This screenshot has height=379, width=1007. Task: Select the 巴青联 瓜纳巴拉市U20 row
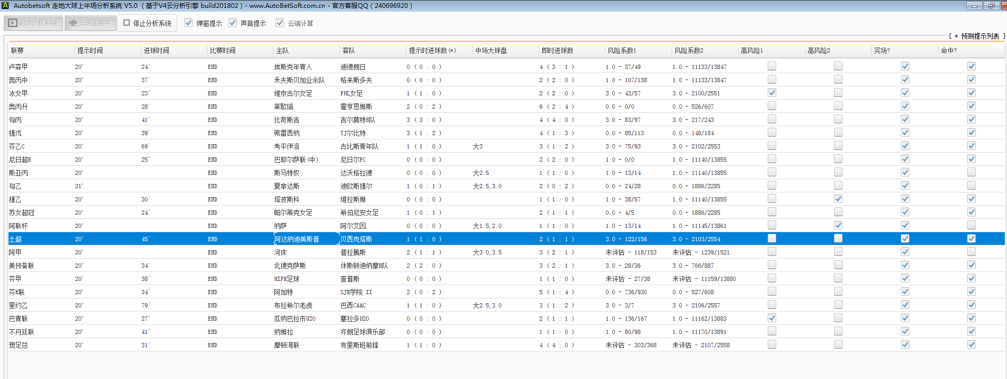(x=294, y=319)
